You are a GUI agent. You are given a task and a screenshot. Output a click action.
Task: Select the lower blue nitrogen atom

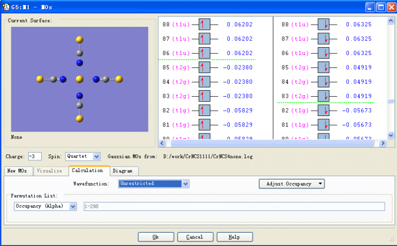79,96
